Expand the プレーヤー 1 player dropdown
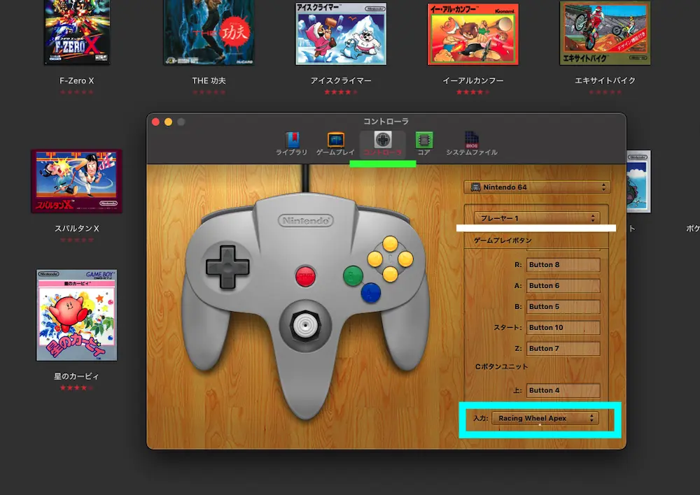 point(537,218)
